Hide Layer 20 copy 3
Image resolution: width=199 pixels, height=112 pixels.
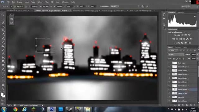tap(169, 86)
